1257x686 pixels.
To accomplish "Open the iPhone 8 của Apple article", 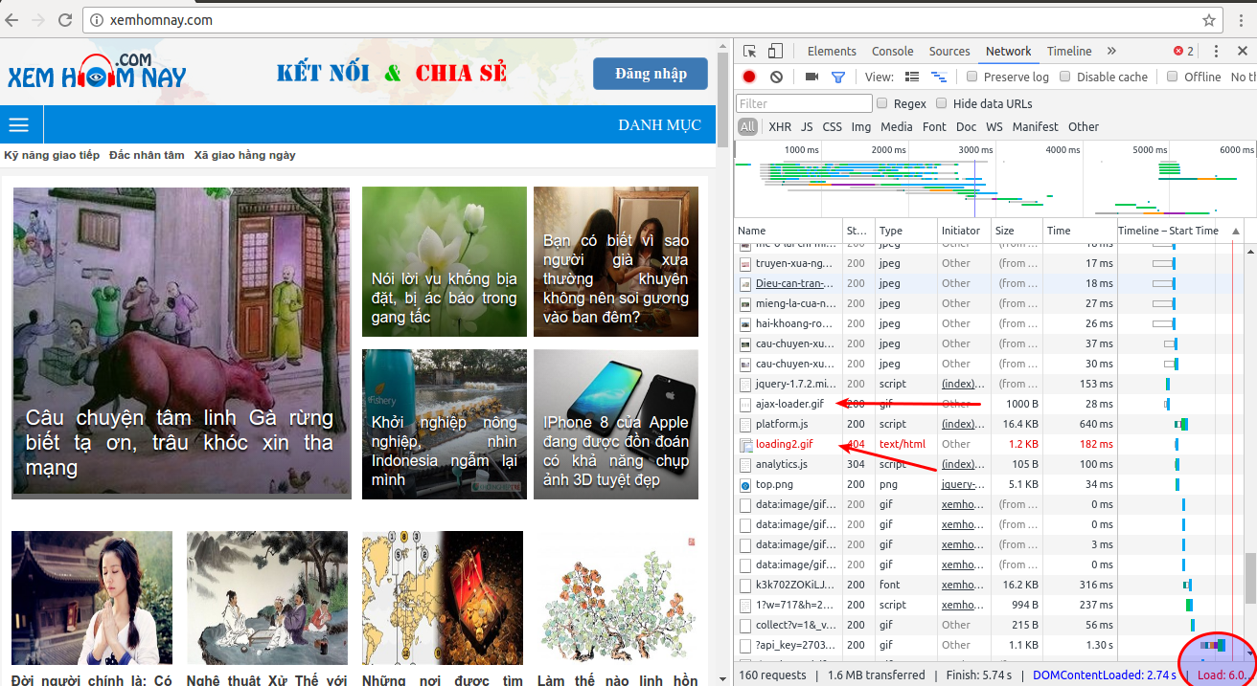I will point(616,424).
